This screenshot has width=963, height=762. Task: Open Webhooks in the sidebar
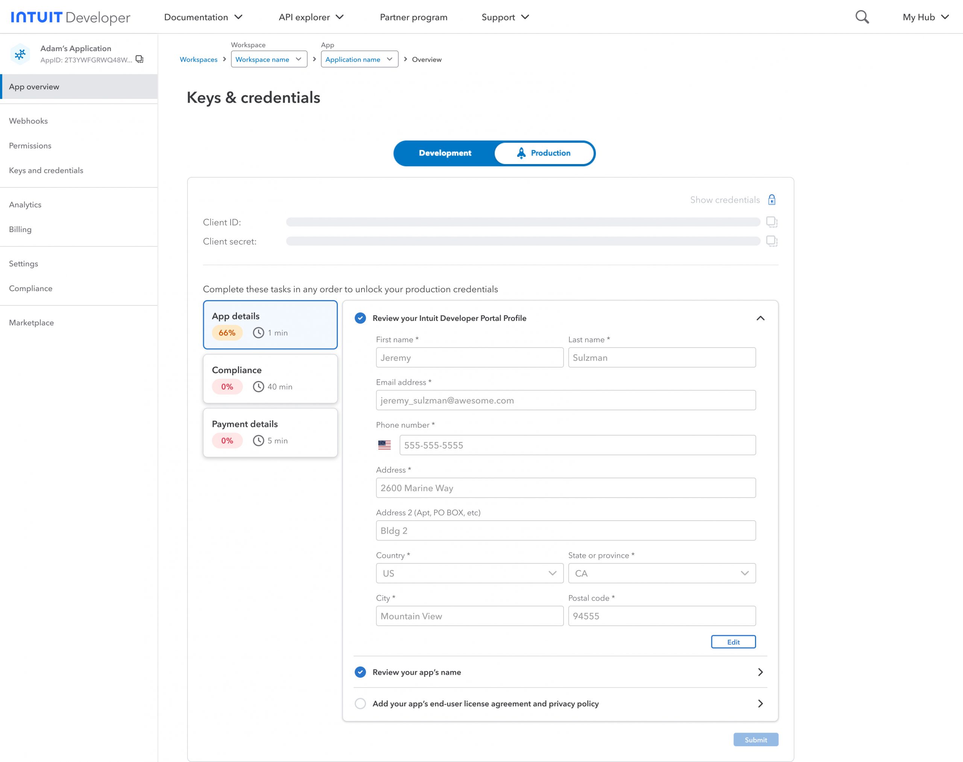(28, 121)
